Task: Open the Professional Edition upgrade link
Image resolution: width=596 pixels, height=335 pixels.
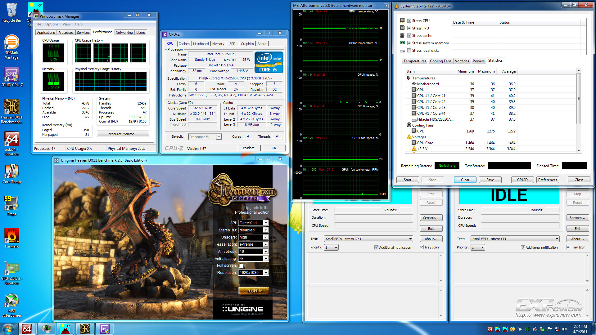Action: 252,212
